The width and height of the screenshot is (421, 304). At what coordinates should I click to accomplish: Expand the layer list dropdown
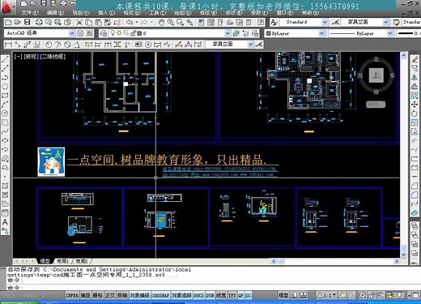(x=228, y=33)
